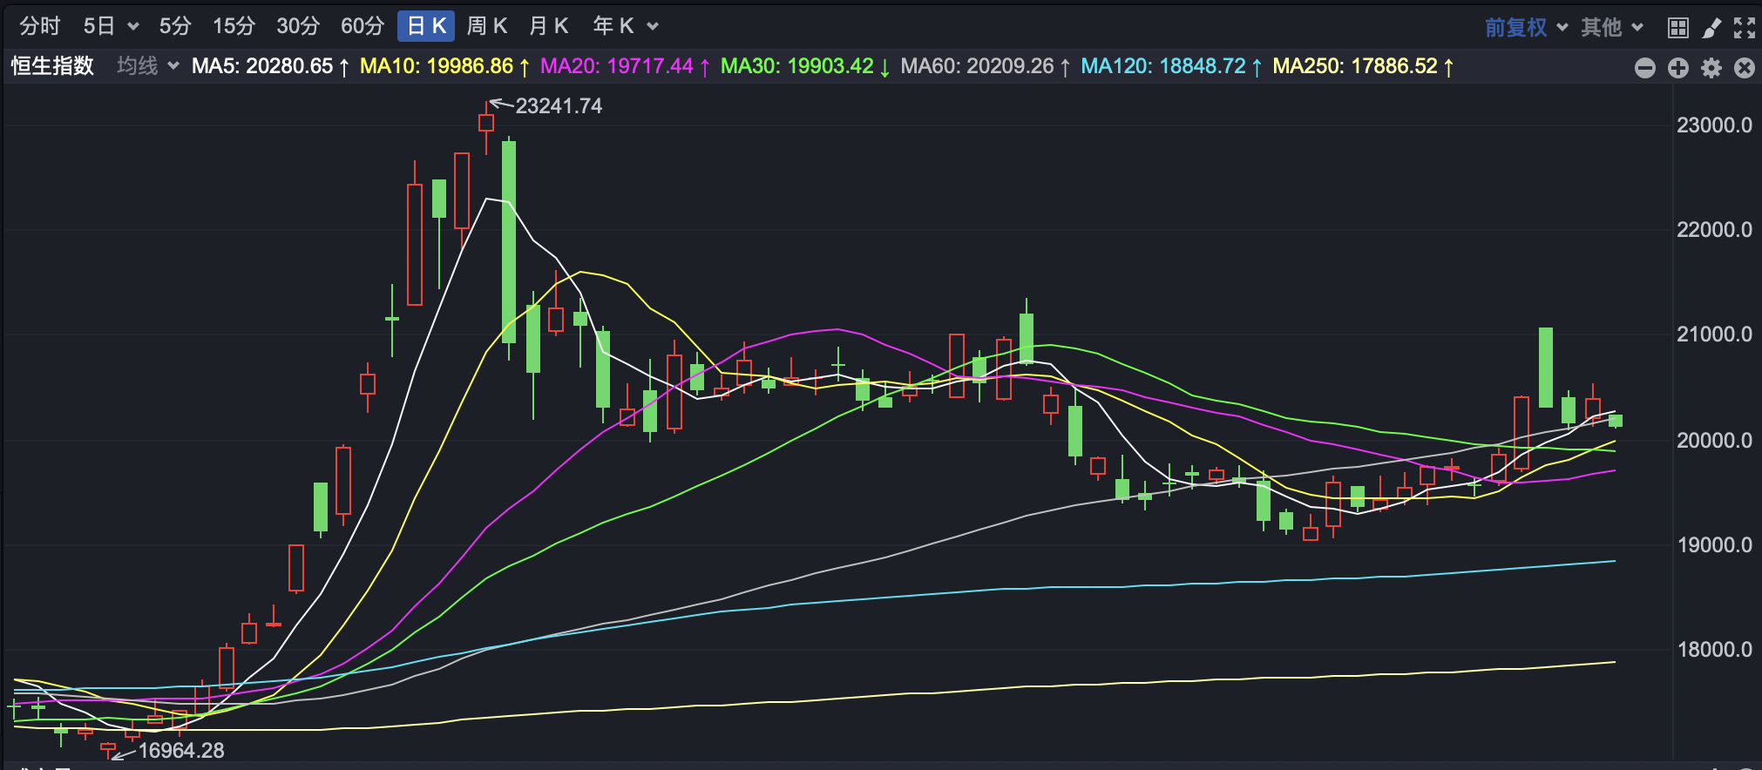Click the 20000.0 axis label
The image size is (1762, 770).
1714,441
